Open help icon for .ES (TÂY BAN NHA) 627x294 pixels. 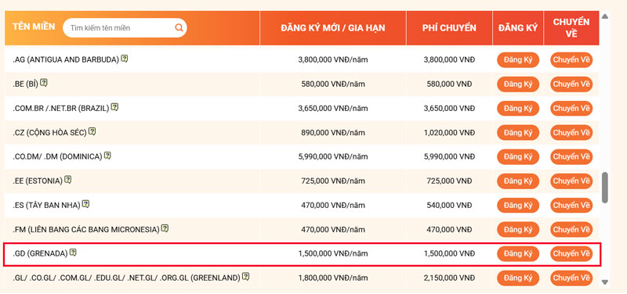pyautogui.click(x=86, y=204)
